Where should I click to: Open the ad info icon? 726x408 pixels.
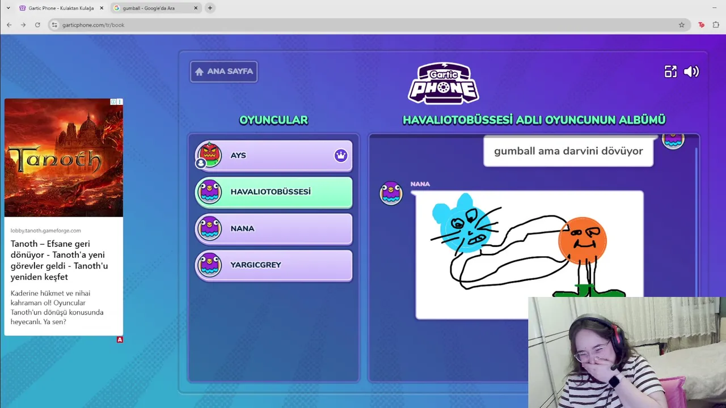pyautogui.click(x=113, y=102)
